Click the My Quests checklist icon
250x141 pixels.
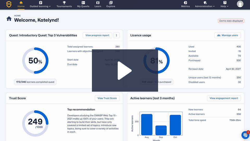pos(83,3)
